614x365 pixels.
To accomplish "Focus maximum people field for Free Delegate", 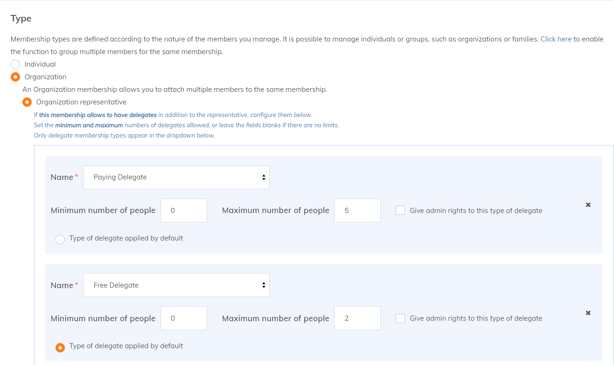I will 357,318.
